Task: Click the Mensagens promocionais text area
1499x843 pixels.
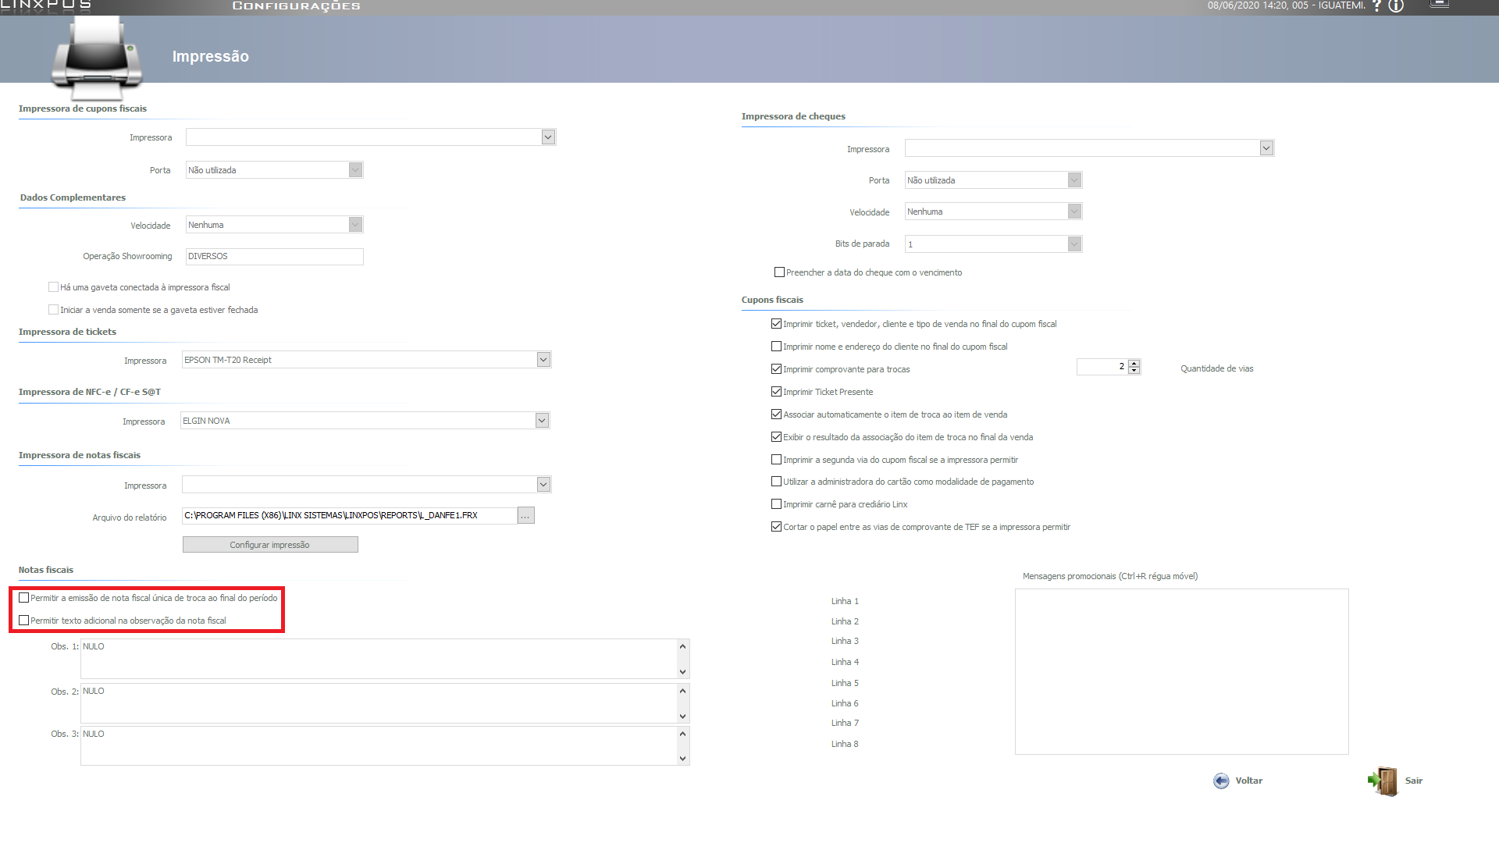Action: (1181, 671)
